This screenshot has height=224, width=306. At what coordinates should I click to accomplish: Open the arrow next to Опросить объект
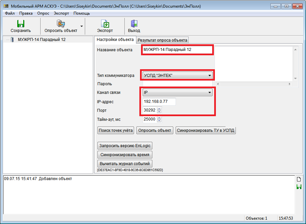coord(81,26)
